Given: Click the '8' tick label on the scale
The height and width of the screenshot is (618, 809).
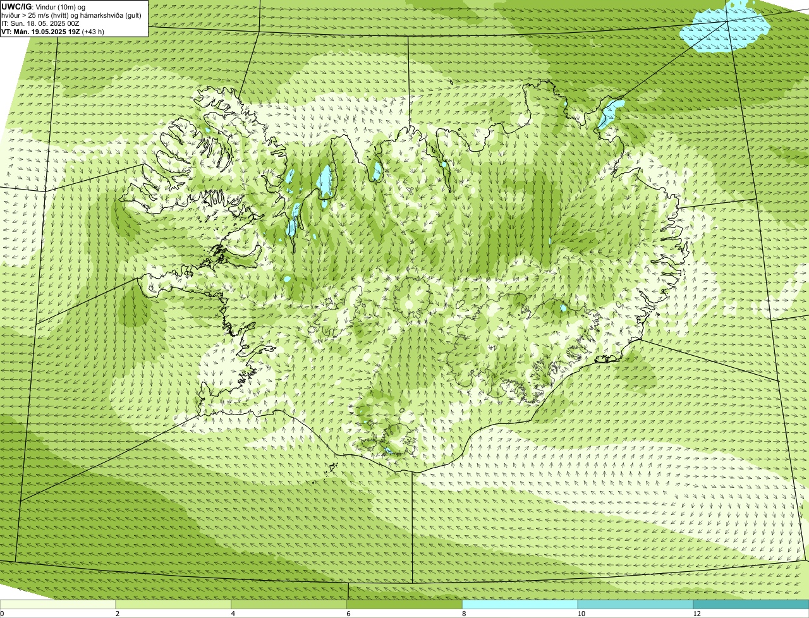Looking at the screenshot, I should click(x=464, y=614).
